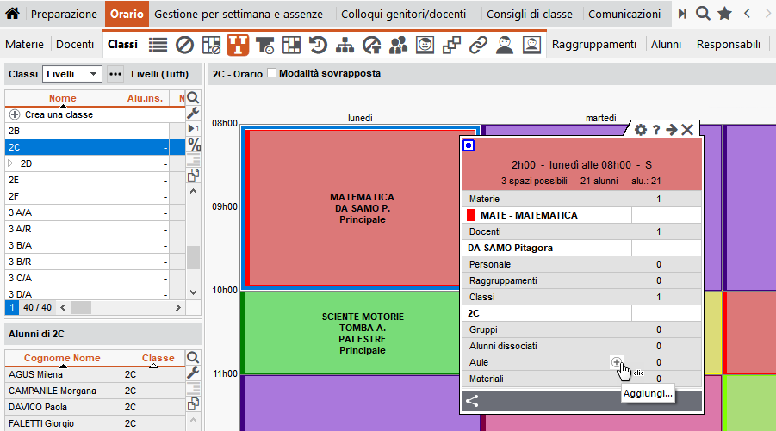Open the hierarchy tree icon
Viewport: 776px width, 431px height.
(345, 45)
